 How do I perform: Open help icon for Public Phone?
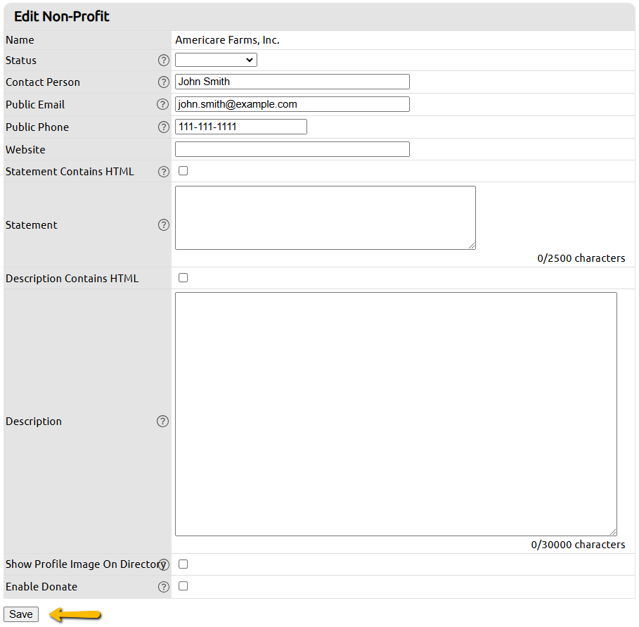163,127
